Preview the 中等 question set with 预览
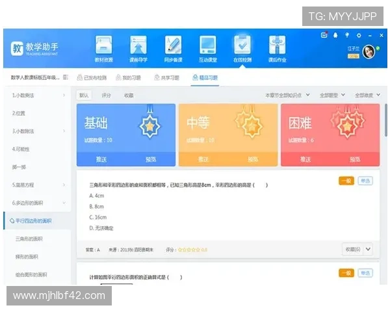 click(253, 159)
